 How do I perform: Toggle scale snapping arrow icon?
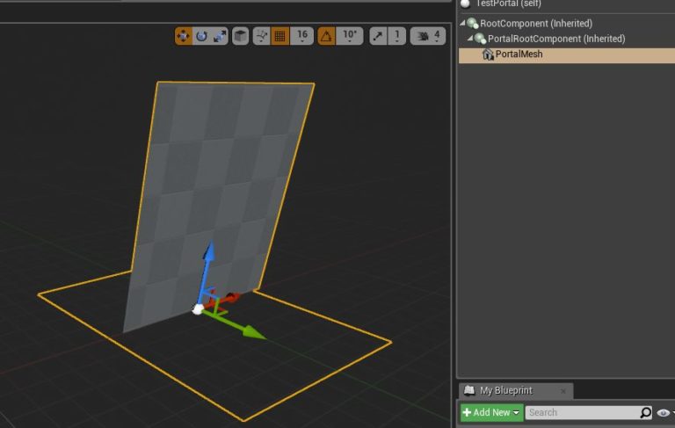point(378,36)
